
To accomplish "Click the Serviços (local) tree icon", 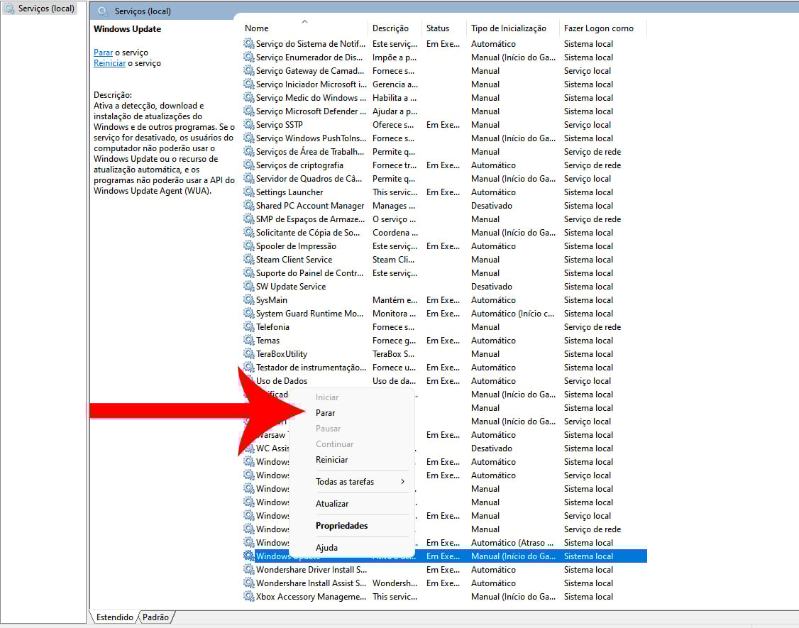I will (x=9, y=9).
